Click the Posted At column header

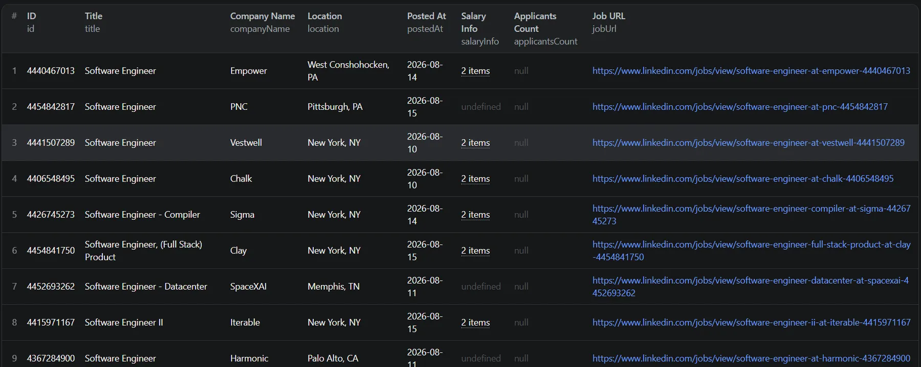click(x=426, y=16)
